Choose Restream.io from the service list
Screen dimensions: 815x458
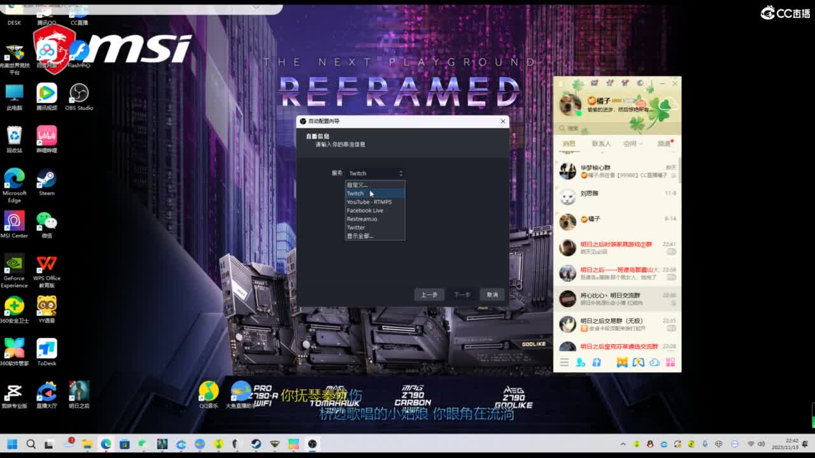coord(375,219)
